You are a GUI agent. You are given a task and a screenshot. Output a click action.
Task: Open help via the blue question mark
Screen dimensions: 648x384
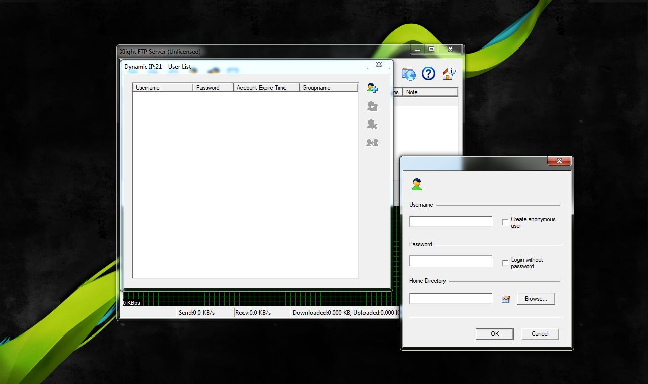click(x=428, y=74)
